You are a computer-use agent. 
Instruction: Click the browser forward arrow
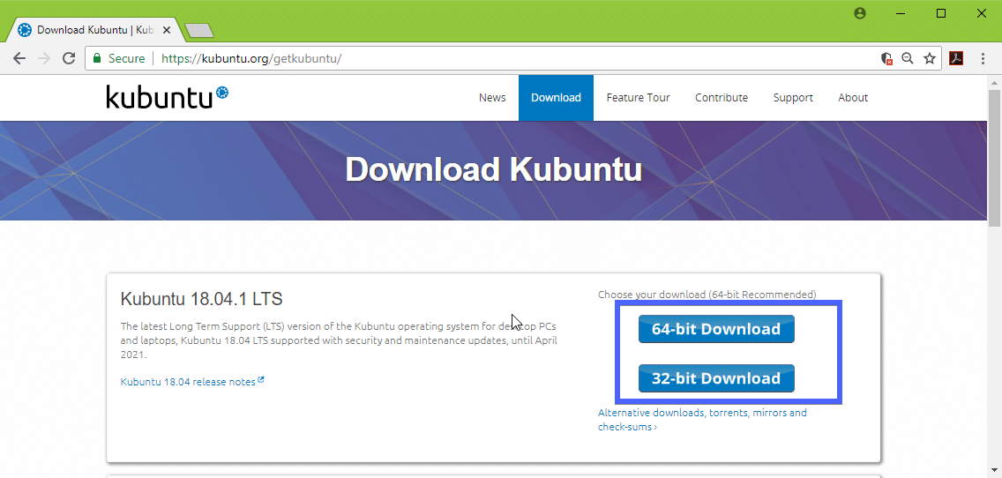click(43, 58)
